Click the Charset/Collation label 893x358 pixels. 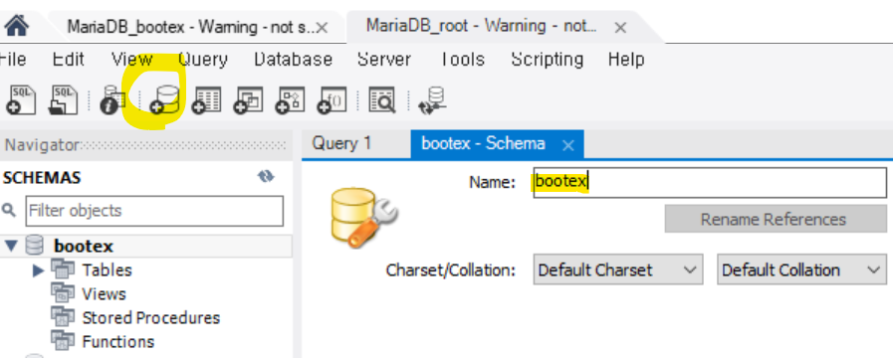(x=451, y=269)
